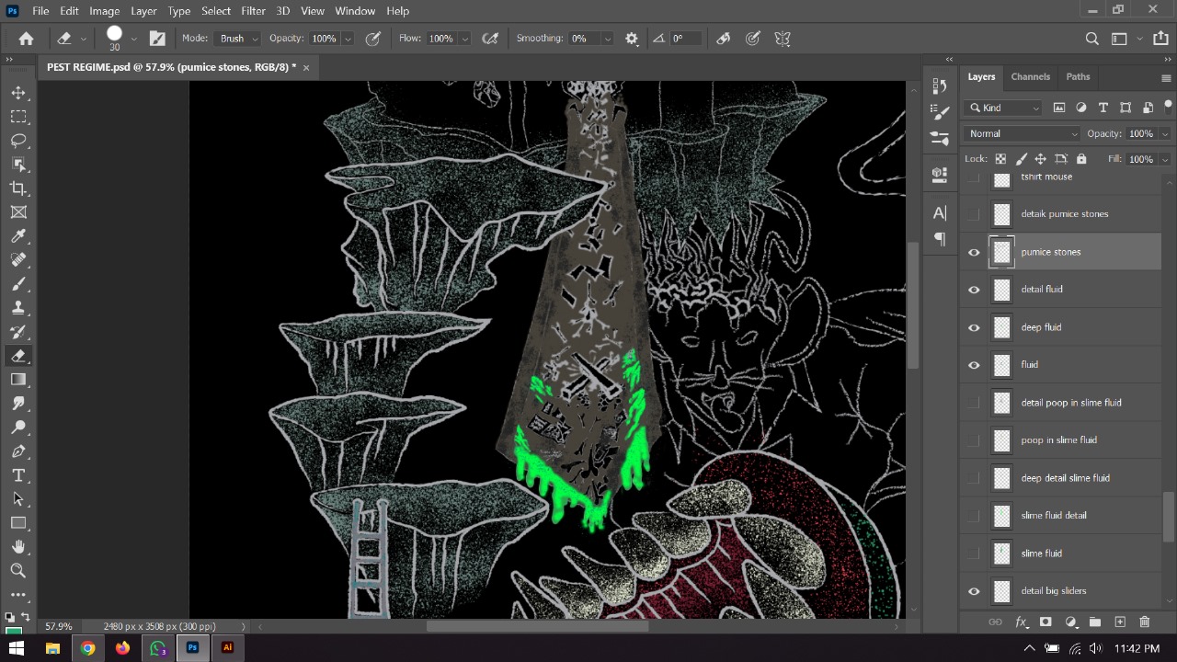Image resolution: width=1177 pixels, height=662 pixels.
Task: Open the eraser Mode dropdown
Action: [239, 39]
